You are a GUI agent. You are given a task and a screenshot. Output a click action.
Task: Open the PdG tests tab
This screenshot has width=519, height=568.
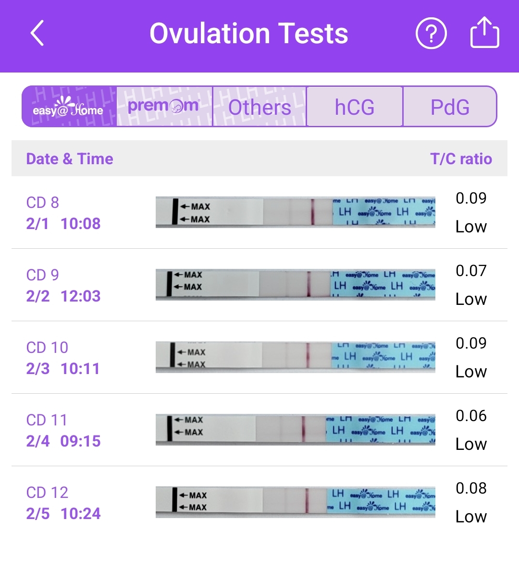pyautogui.click(x=449, y=107)
